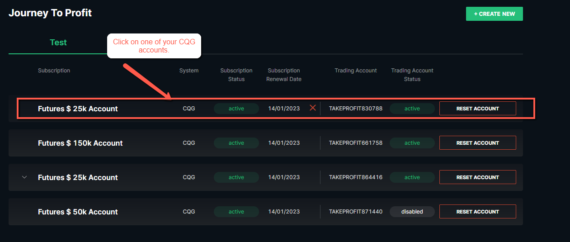Click trading account TAKEPROFIT661758
This screenshot has height=242, width=570.
click(x=356, y=143)
